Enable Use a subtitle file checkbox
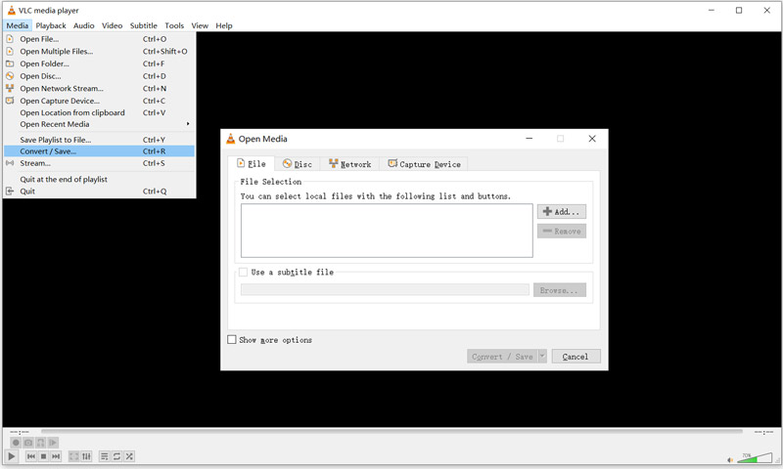 243,273
